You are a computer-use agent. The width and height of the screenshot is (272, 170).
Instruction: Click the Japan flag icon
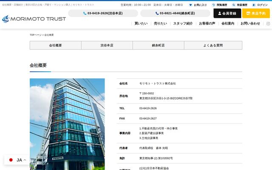tap(11, 160)
